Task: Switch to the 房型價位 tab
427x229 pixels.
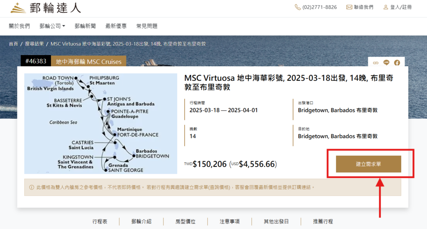Action: [x=186, y=222]
